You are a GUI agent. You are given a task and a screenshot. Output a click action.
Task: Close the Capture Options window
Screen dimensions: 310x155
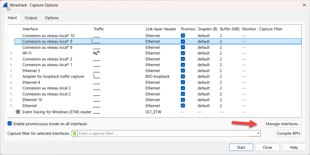(x=304, y=5)
